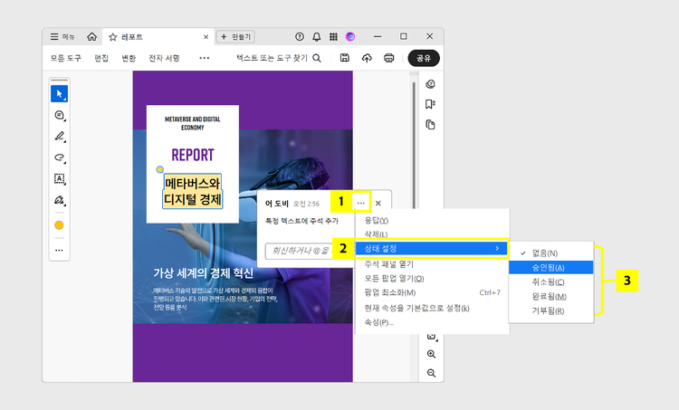Image resolution: width=679 pixels, height=410 pixels.
Task: Open more quick tools ellipsis
Action: (x=60, y=250)
